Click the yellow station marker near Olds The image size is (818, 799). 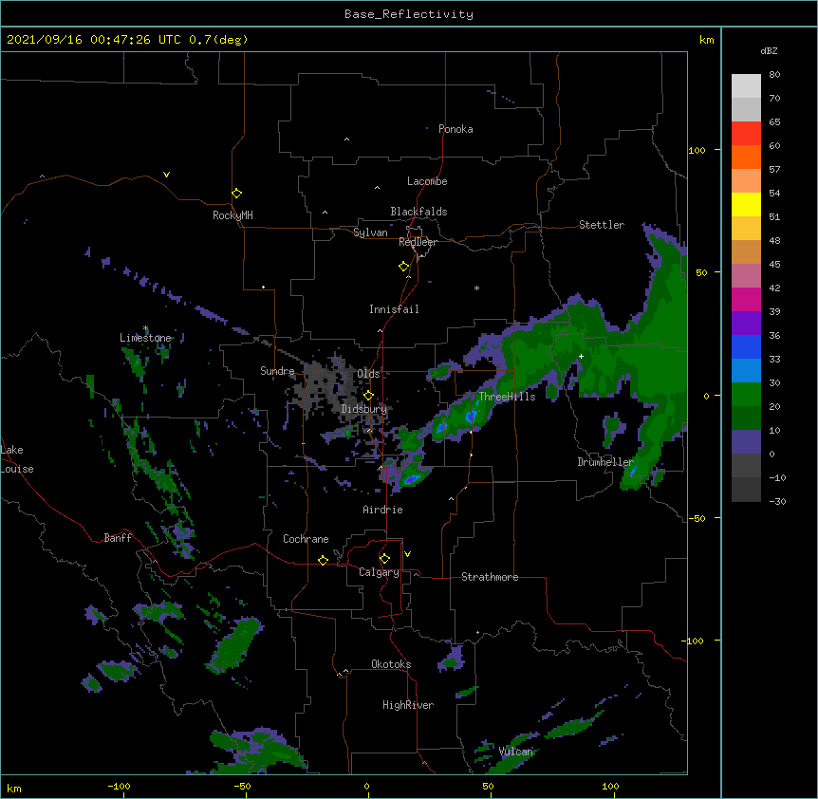pos(368,395)
